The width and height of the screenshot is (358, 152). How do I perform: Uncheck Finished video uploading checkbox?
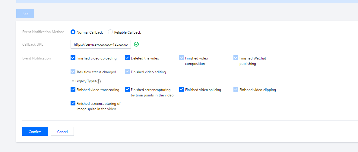[x=73, y=58]
